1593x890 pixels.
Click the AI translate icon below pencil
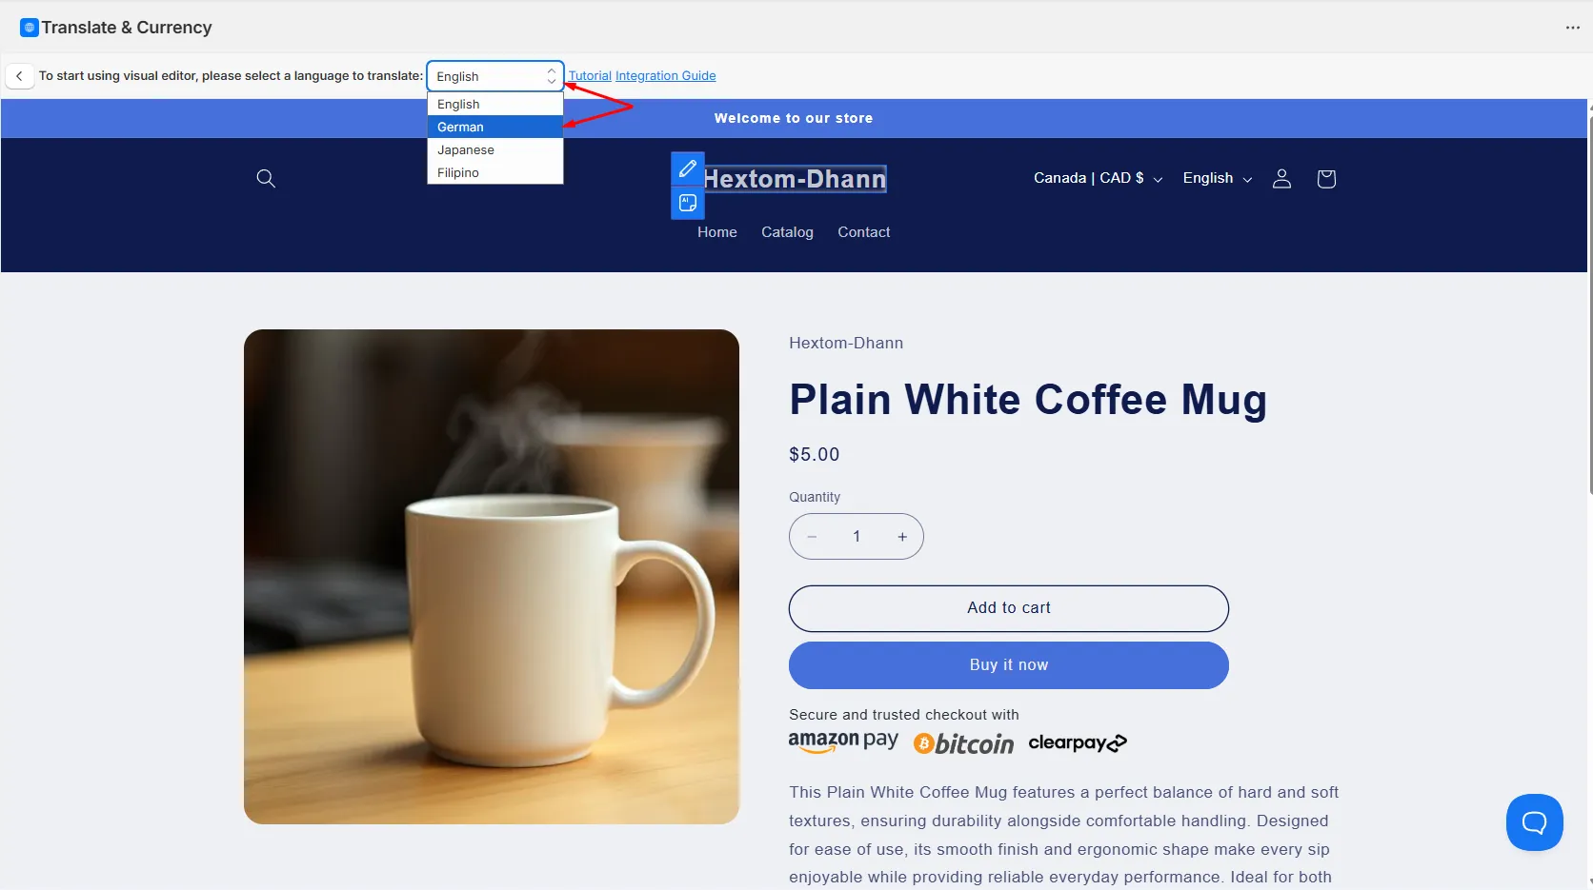click(x=688, y=203)
